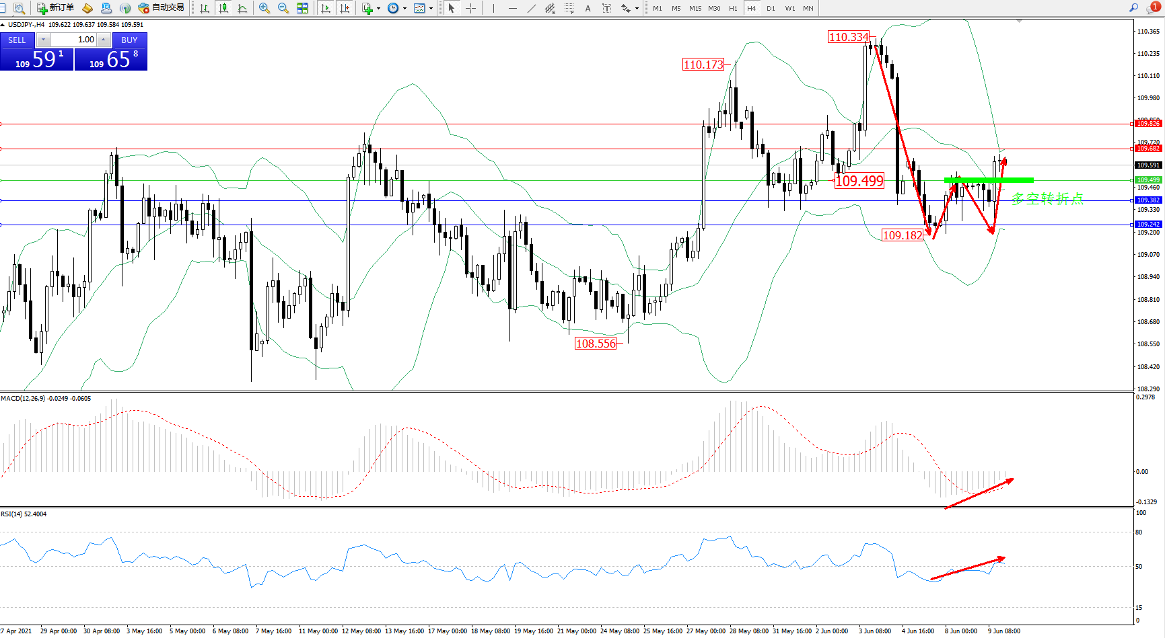The height and width of the screenshot is (638, 1165).
Task: Draw a trendline with the trendline tool
Action: (532, 8)
